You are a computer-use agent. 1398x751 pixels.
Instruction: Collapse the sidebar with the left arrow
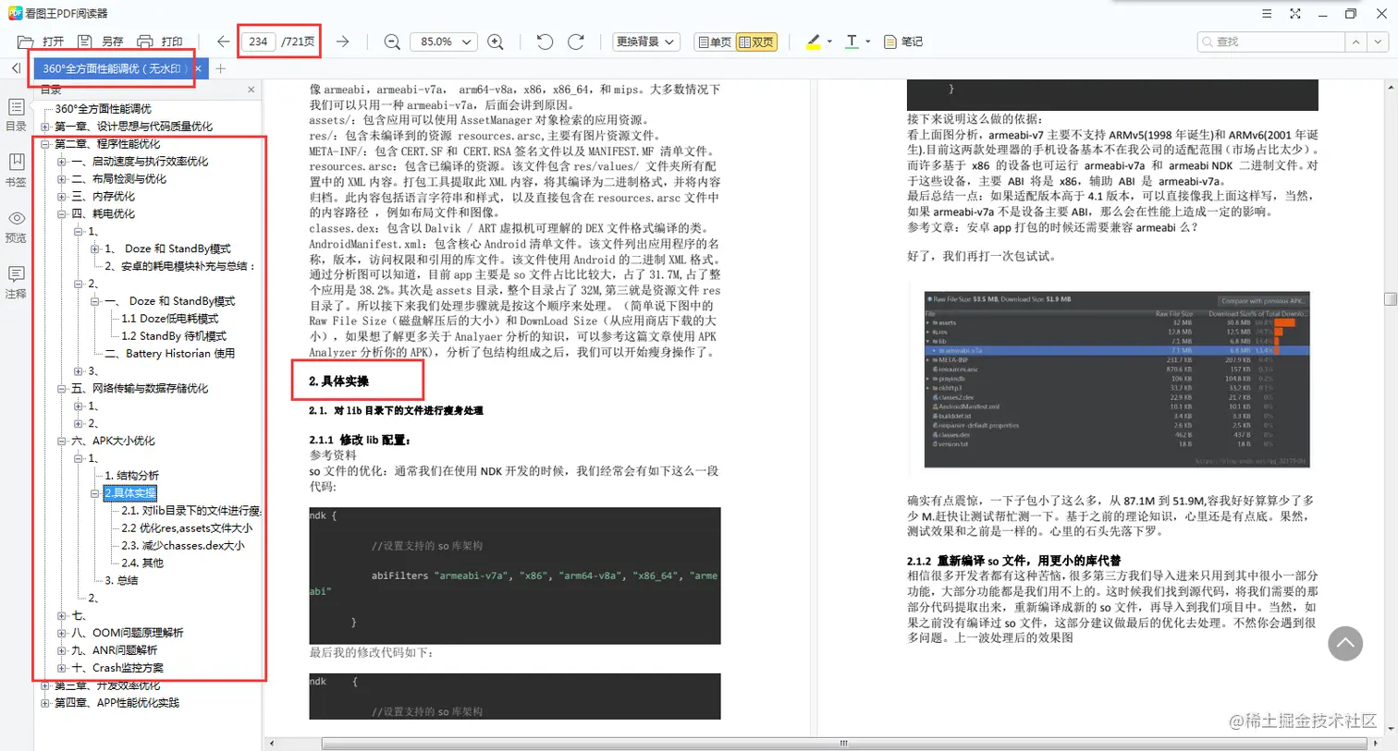pyautogui.click(x=16, y=68)
